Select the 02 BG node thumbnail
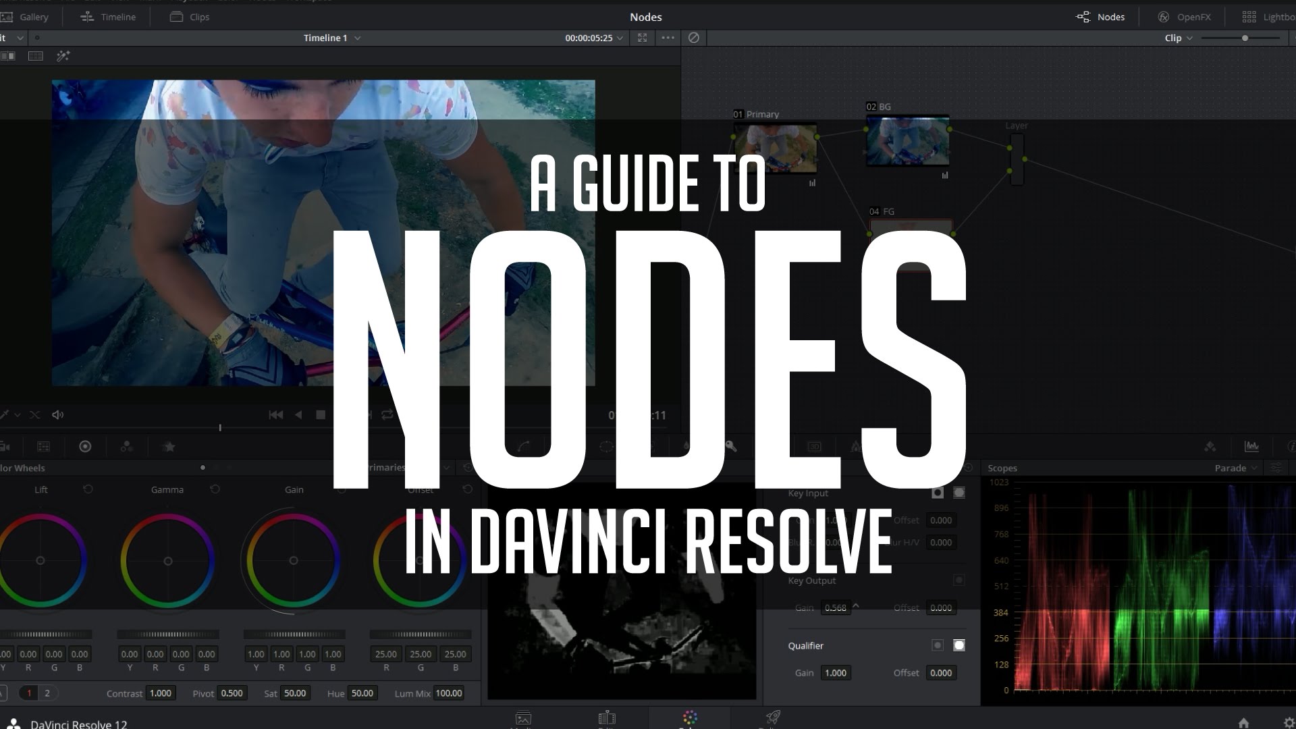 pyautogui.click(x=907, y=140)
